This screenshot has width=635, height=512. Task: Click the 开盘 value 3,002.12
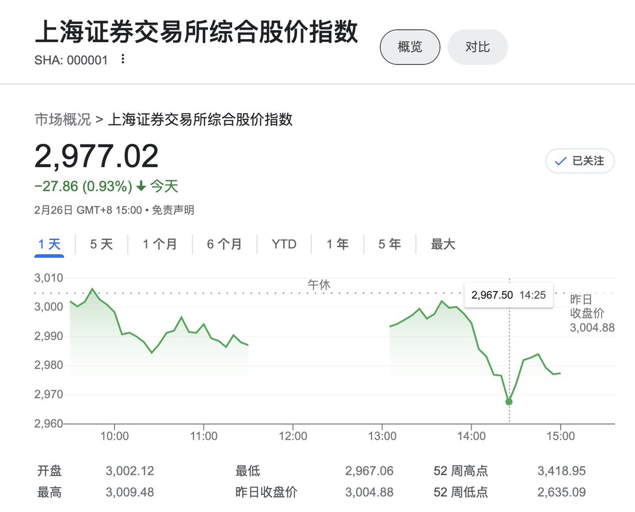(x=130, y=471)
